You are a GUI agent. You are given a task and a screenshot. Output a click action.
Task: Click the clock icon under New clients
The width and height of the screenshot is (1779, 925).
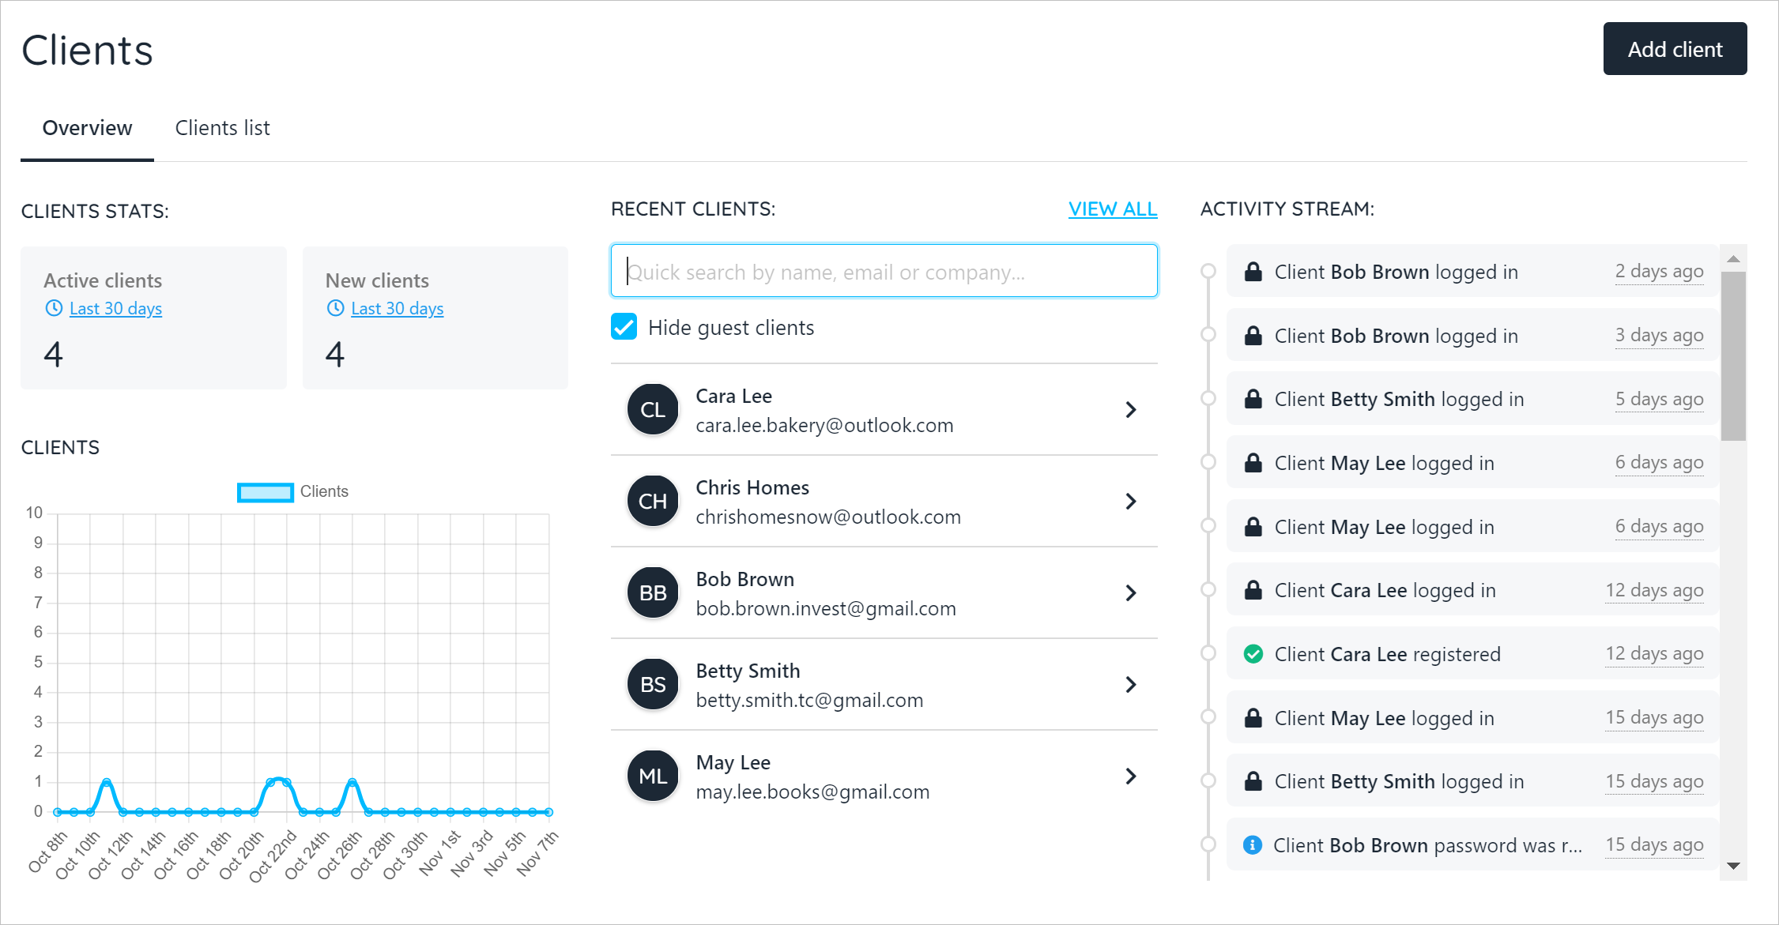(336, 308)
